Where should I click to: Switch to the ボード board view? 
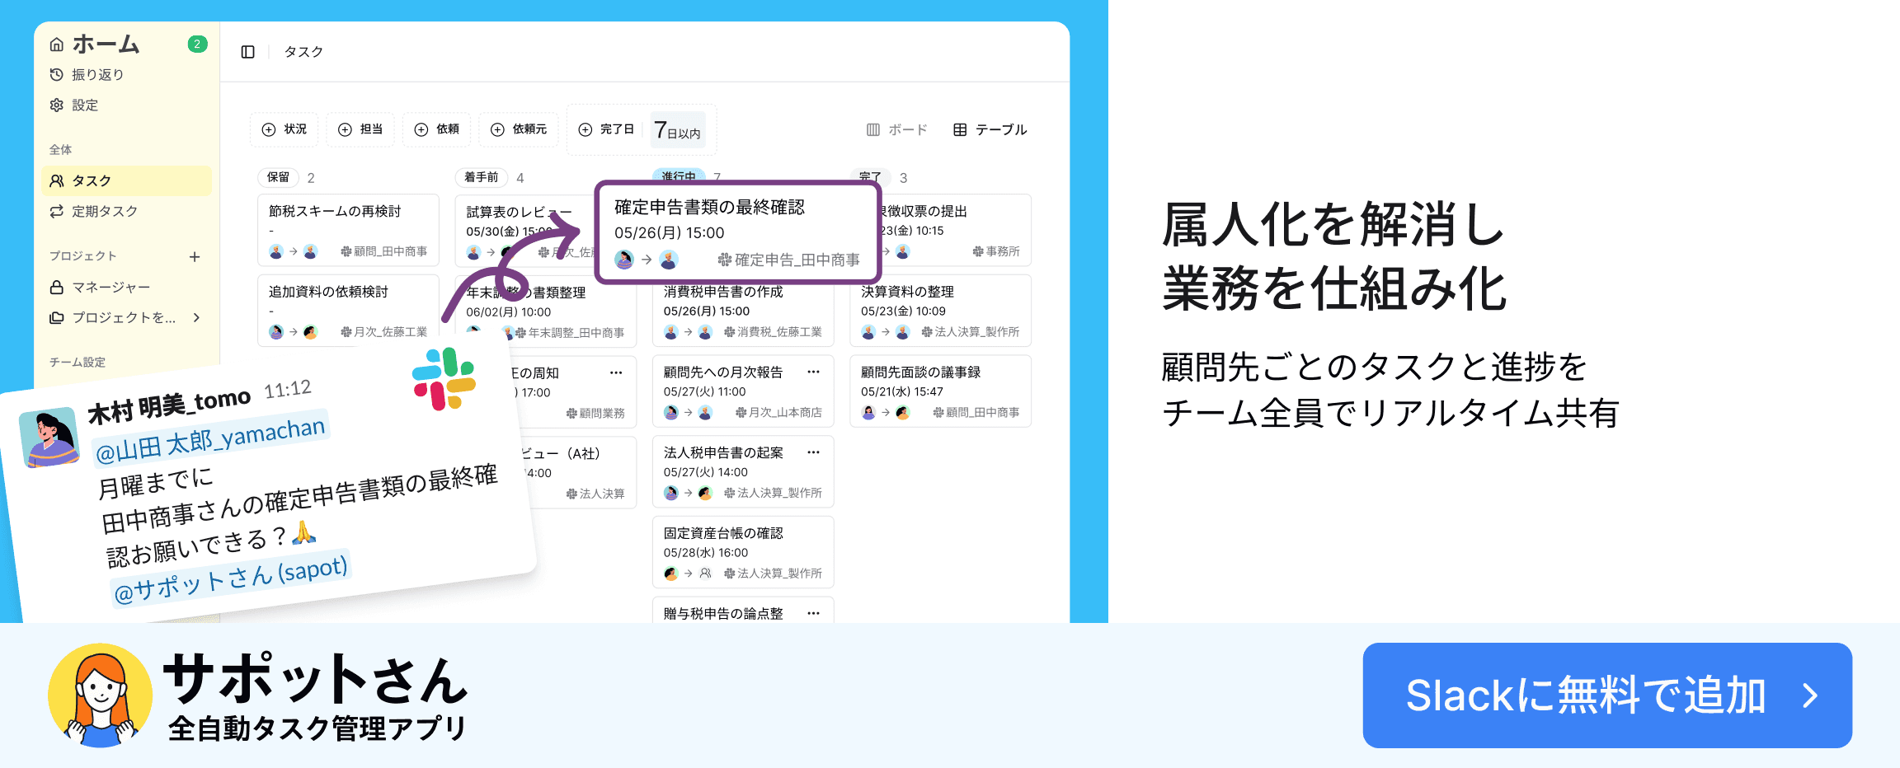tap(896, 129)
